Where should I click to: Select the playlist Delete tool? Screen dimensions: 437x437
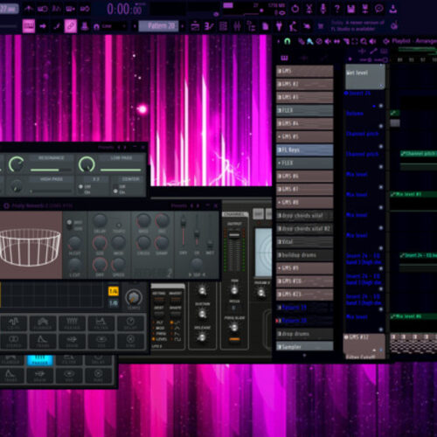319,41
